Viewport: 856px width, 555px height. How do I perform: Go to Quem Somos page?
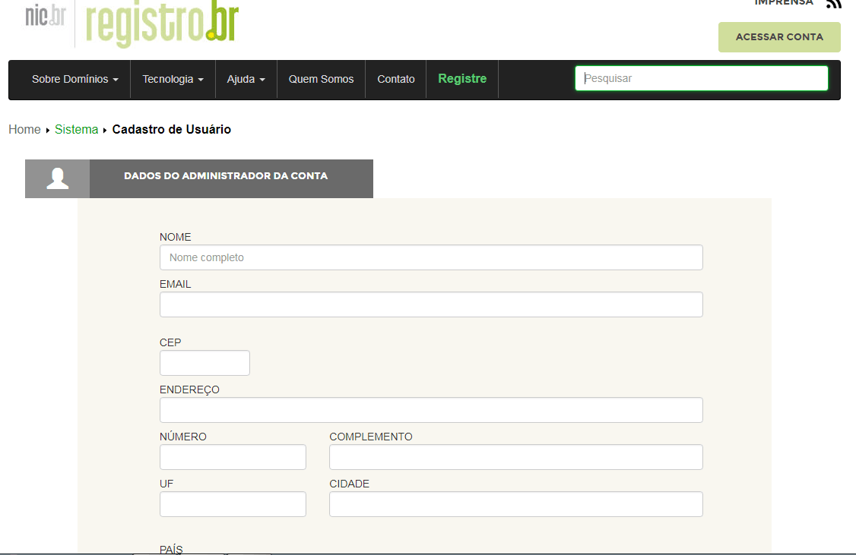coord(321,79)
